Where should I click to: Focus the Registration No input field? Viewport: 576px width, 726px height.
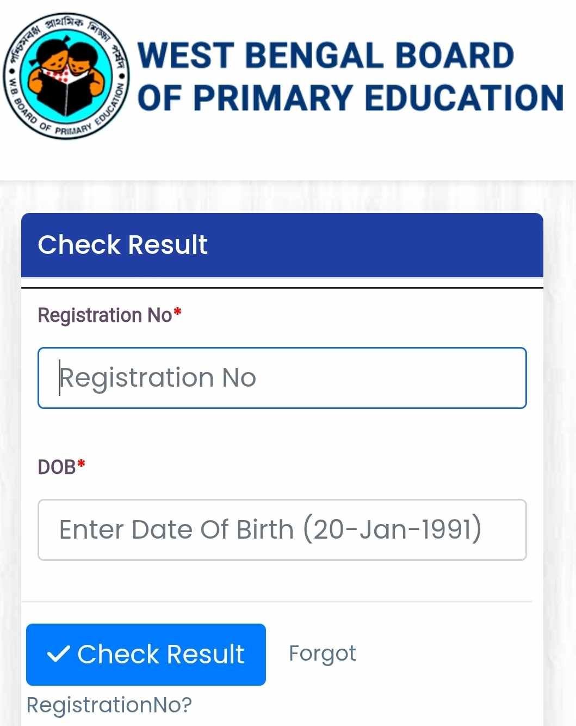(x=282, y=378)
